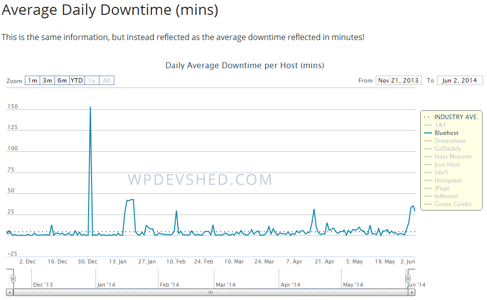Click the grip at the scrollbar's center
Screen dimensions: 487x300
[x=210, y=293]
